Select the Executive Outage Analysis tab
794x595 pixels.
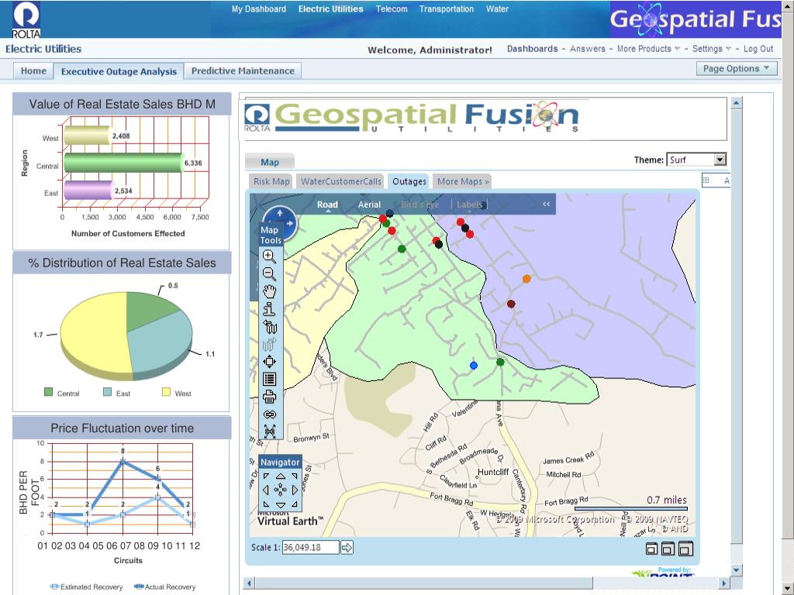(119, 71)
